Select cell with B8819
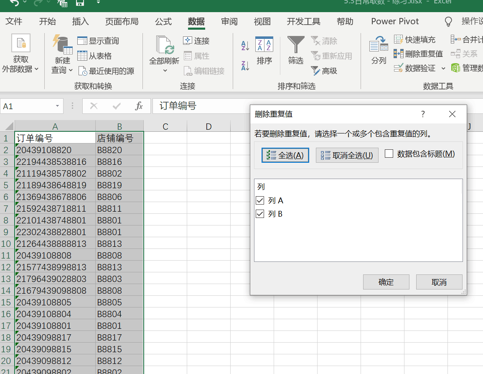Viewport: 483px width, 374px height. pos(119,185)
